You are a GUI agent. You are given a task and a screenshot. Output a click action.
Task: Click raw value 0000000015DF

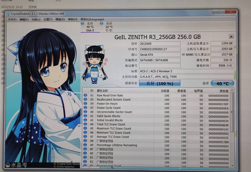[219, 104]
